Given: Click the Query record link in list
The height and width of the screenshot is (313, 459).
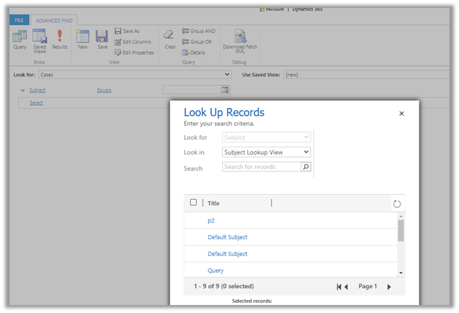Looking at the screenshot, I should [x=216, y=271].
